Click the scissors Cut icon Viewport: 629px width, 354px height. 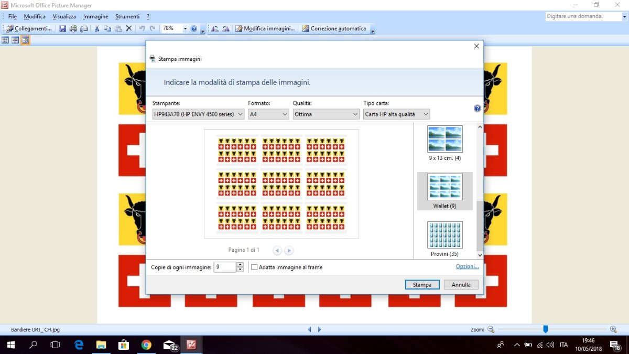97,28
